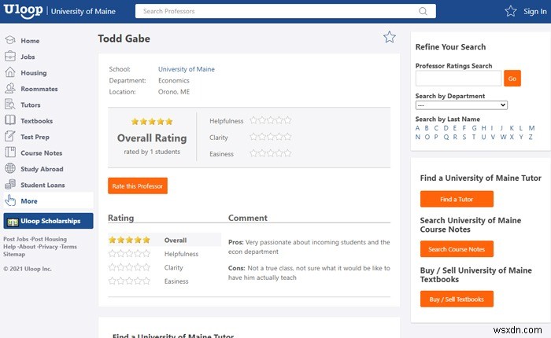Viewport: 551px width, 338px height.
Task: Click the Uloop Scholarships banner
Action: pyautogui.click(x=48, y=221)
